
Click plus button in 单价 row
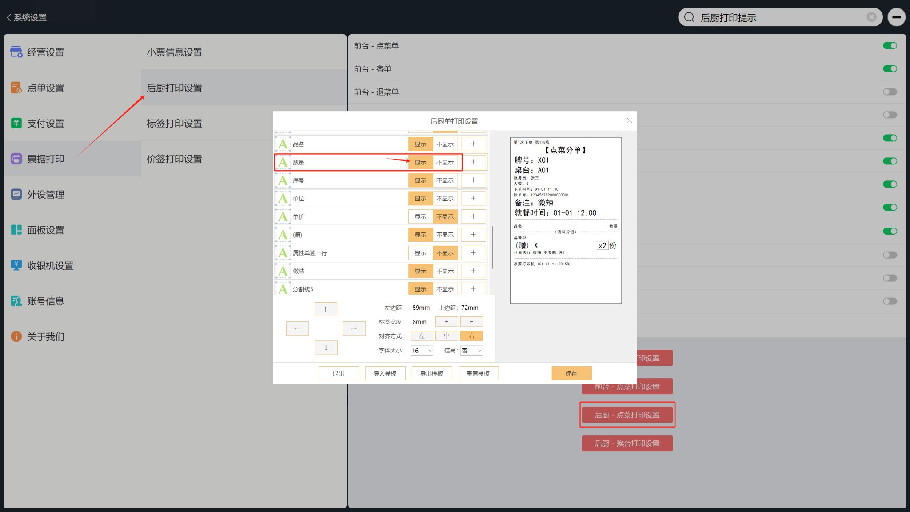(x=473, y=216)
